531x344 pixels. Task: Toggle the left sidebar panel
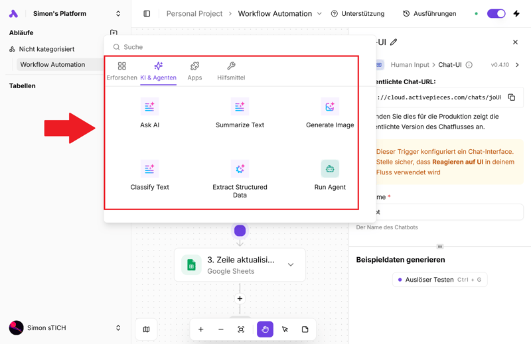point(147,13)
